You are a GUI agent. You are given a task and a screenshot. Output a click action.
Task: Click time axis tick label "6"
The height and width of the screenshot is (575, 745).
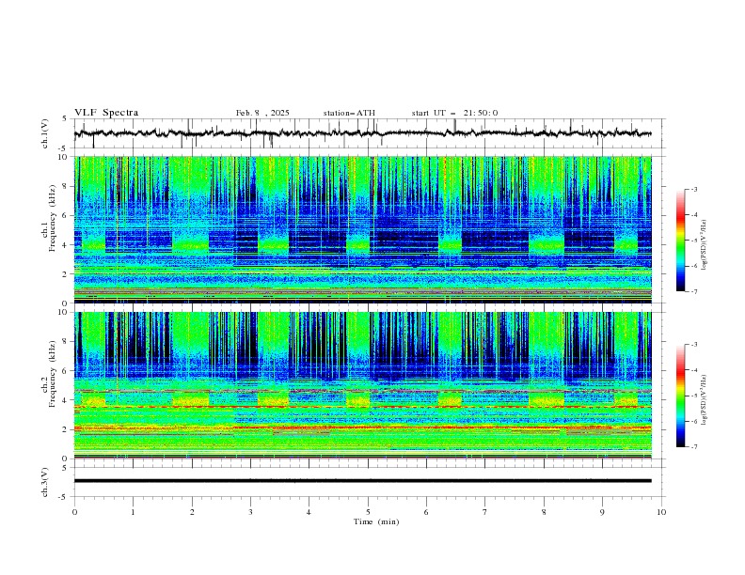click(426, 512)
